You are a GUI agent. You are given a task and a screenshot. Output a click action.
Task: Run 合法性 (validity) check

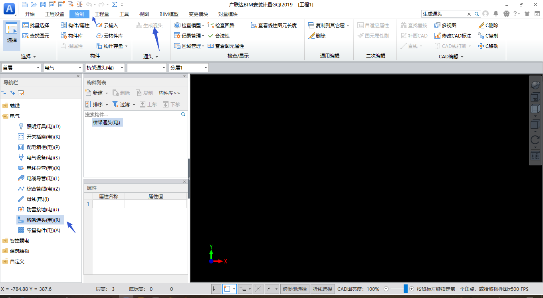(218, 36)
